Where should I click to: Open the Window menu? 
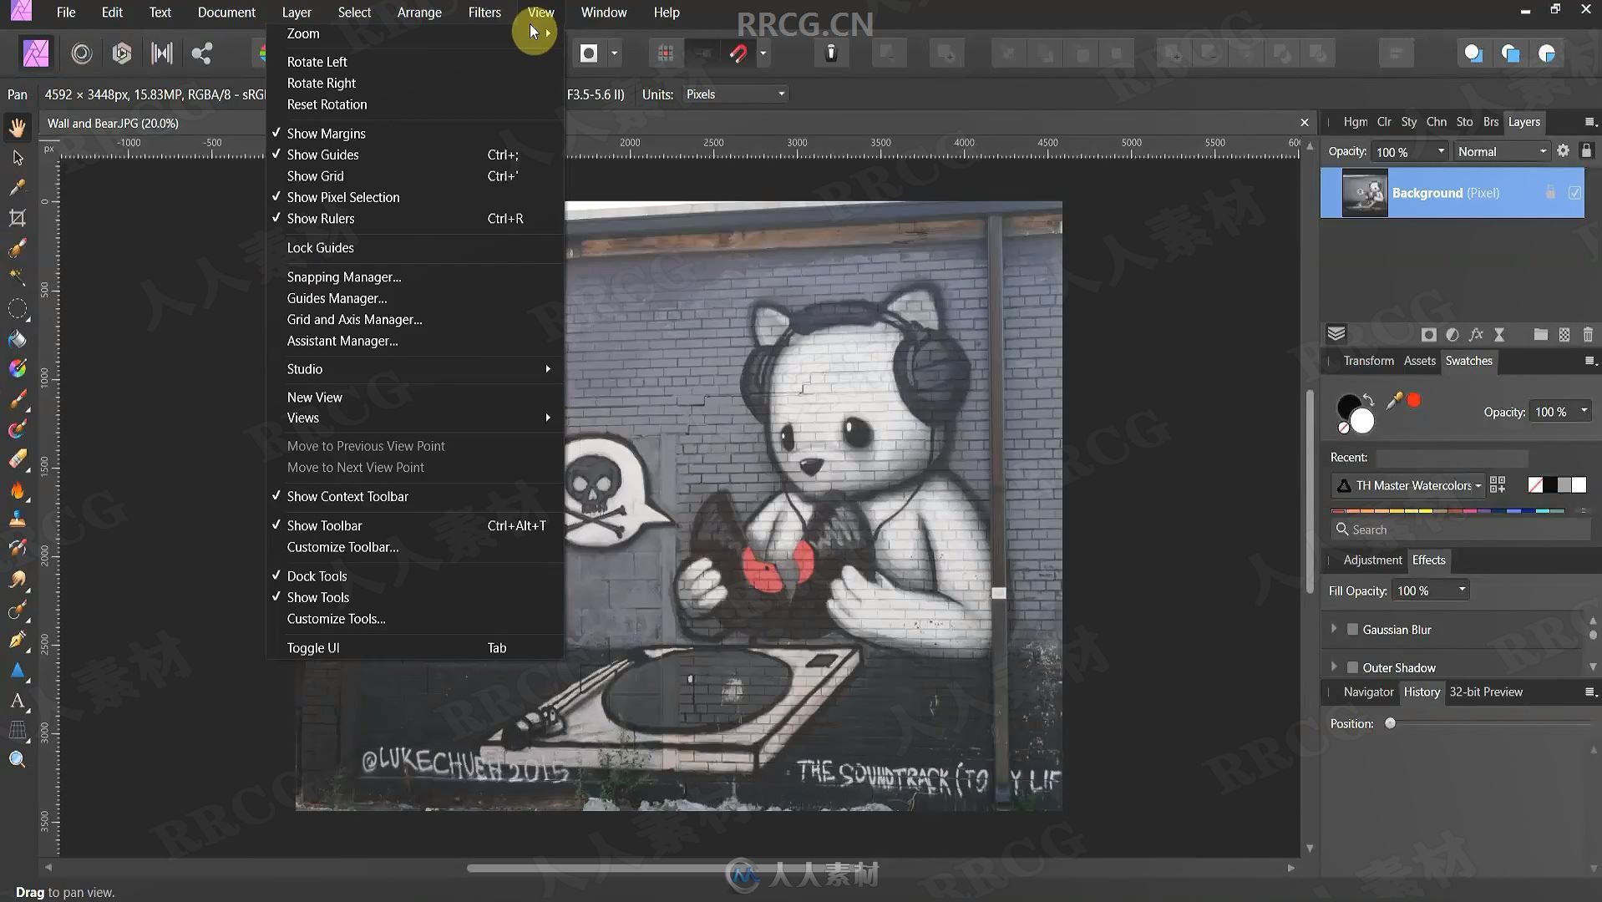click(x=603, y=13)
